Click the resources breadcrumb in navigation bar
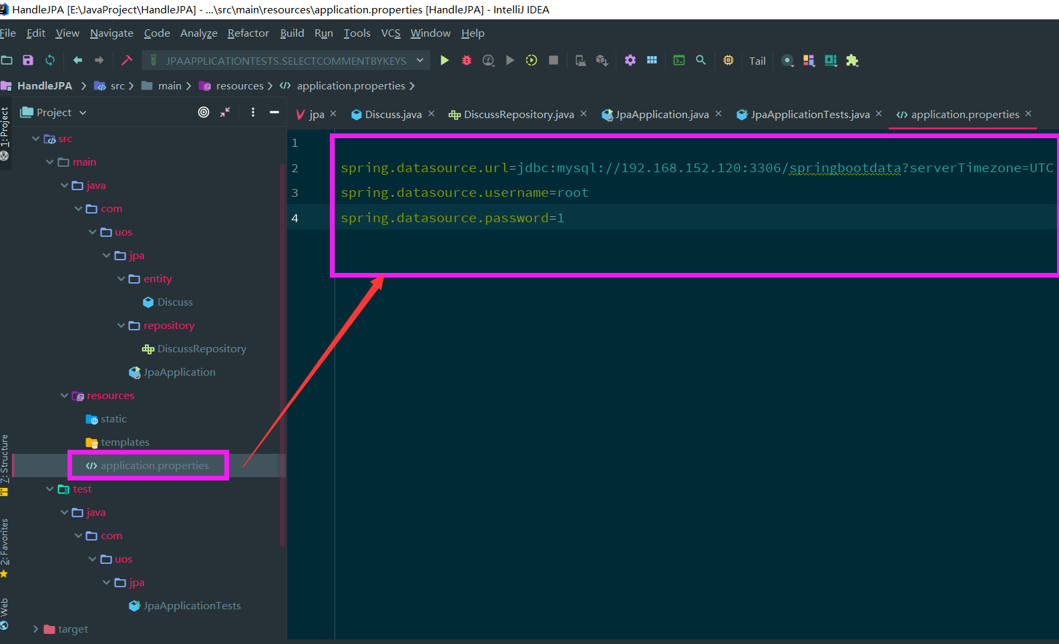Image resolution: width=1059 pixels, height=644 pixels. coord(239,86)
